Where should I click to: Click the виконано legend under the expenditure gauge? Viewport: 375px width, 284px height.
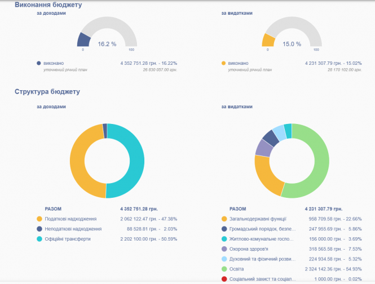238,64
